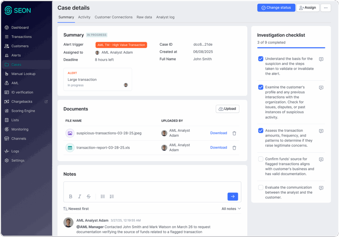This screenshot has width=339, height=237.
Task: Delete the transaction-report-03-28-25.xls file
Action: point(234,148)
